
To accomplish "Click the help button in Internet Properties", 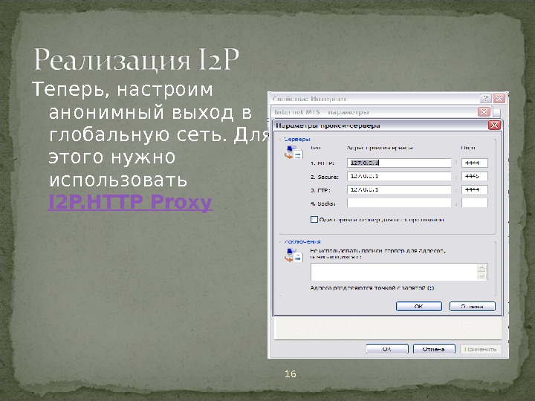I will coord(485,98).
